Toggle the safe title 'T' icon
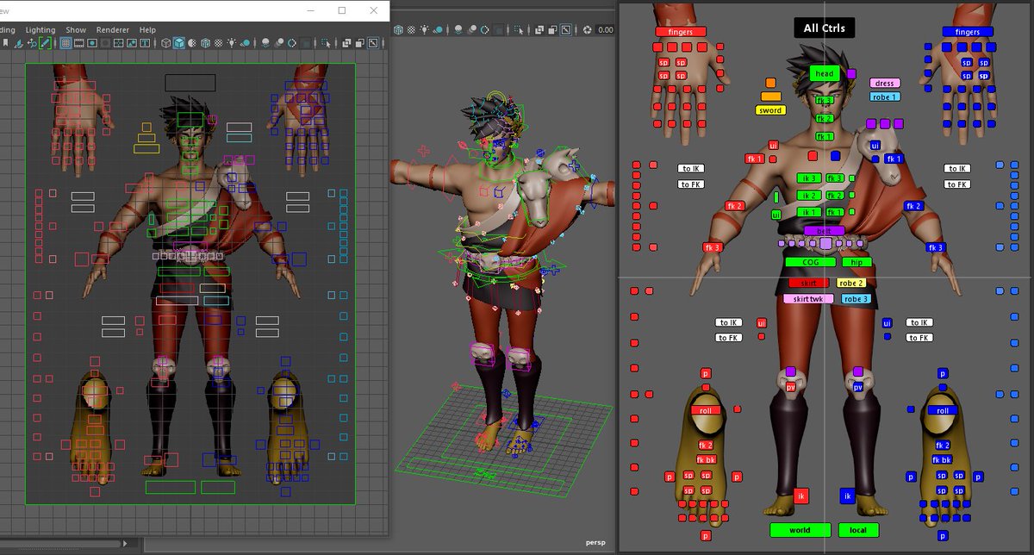Image resolution: width=1034 pixels, height=555 pixels. coord(145,43)
